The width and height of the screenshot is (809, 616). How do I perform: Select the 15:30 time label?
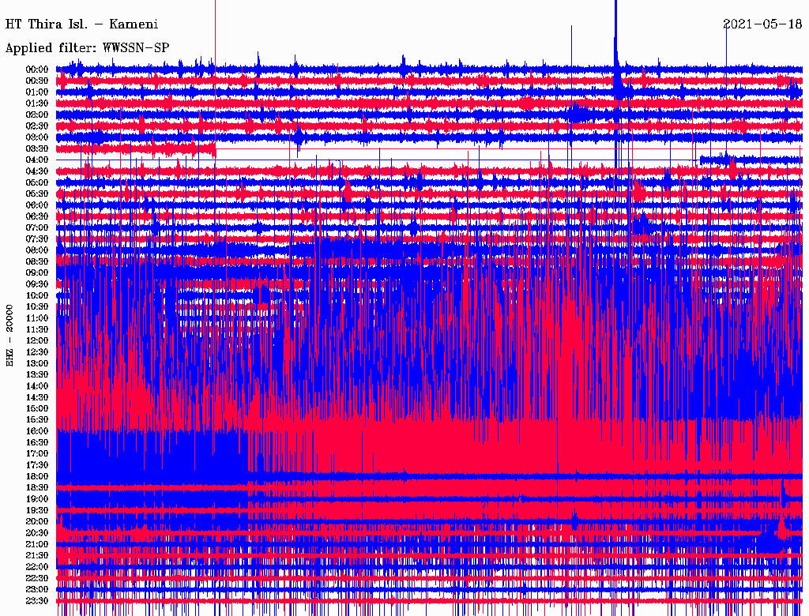point(37,420)
